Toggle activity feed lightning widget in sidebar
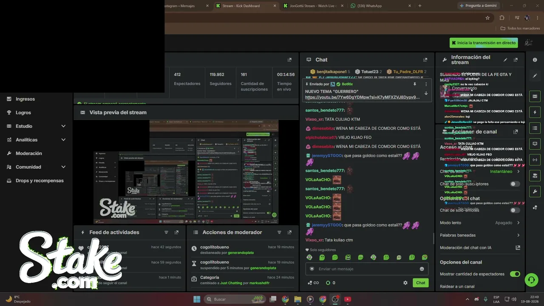Screen dimensions: 544x306 pos(535,112)
